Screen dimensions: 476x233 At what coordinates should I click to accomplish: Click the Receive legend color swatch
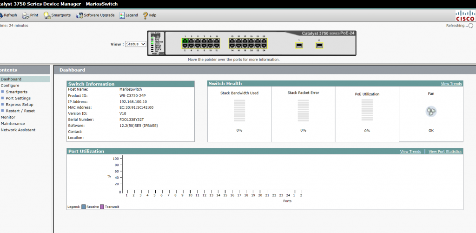[84, 207]
